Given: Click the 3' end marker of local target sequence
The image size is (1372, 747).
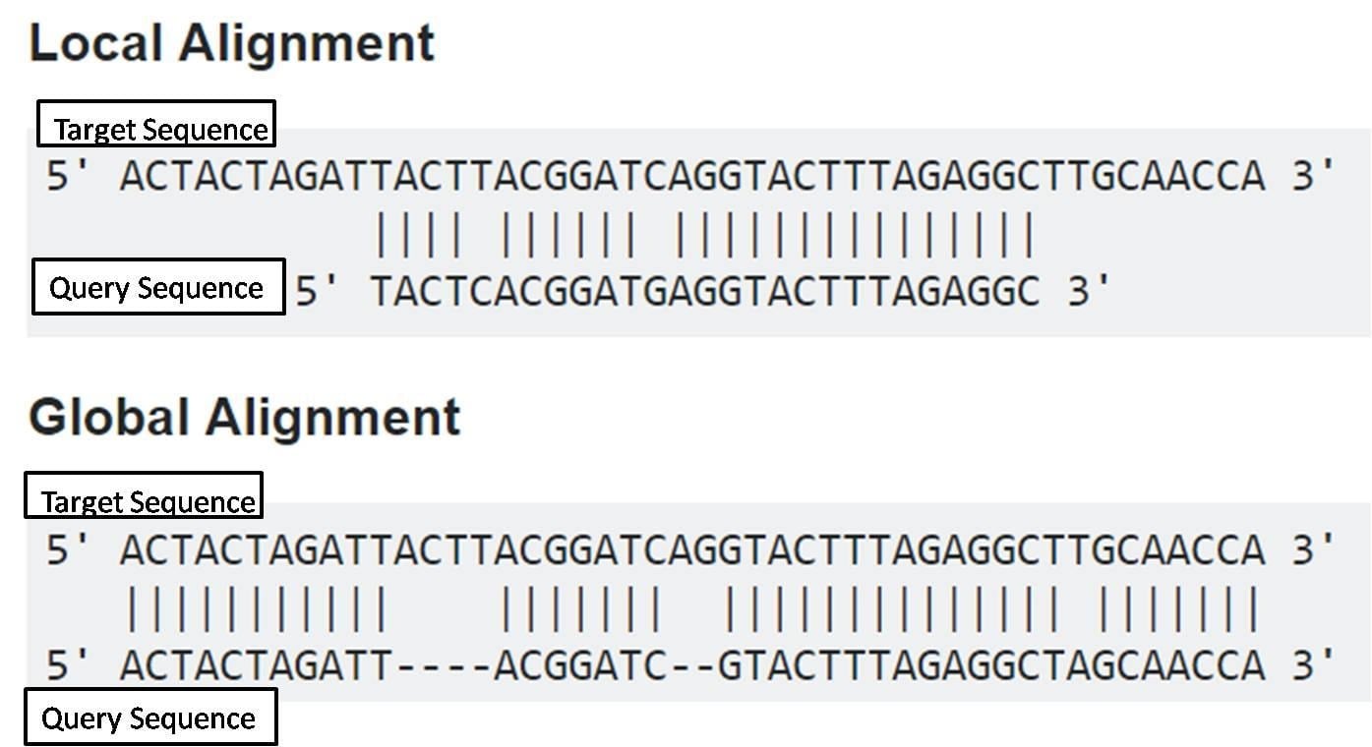Looking at the screenshot, I should pyautogui.click(x=1315, y=176).
